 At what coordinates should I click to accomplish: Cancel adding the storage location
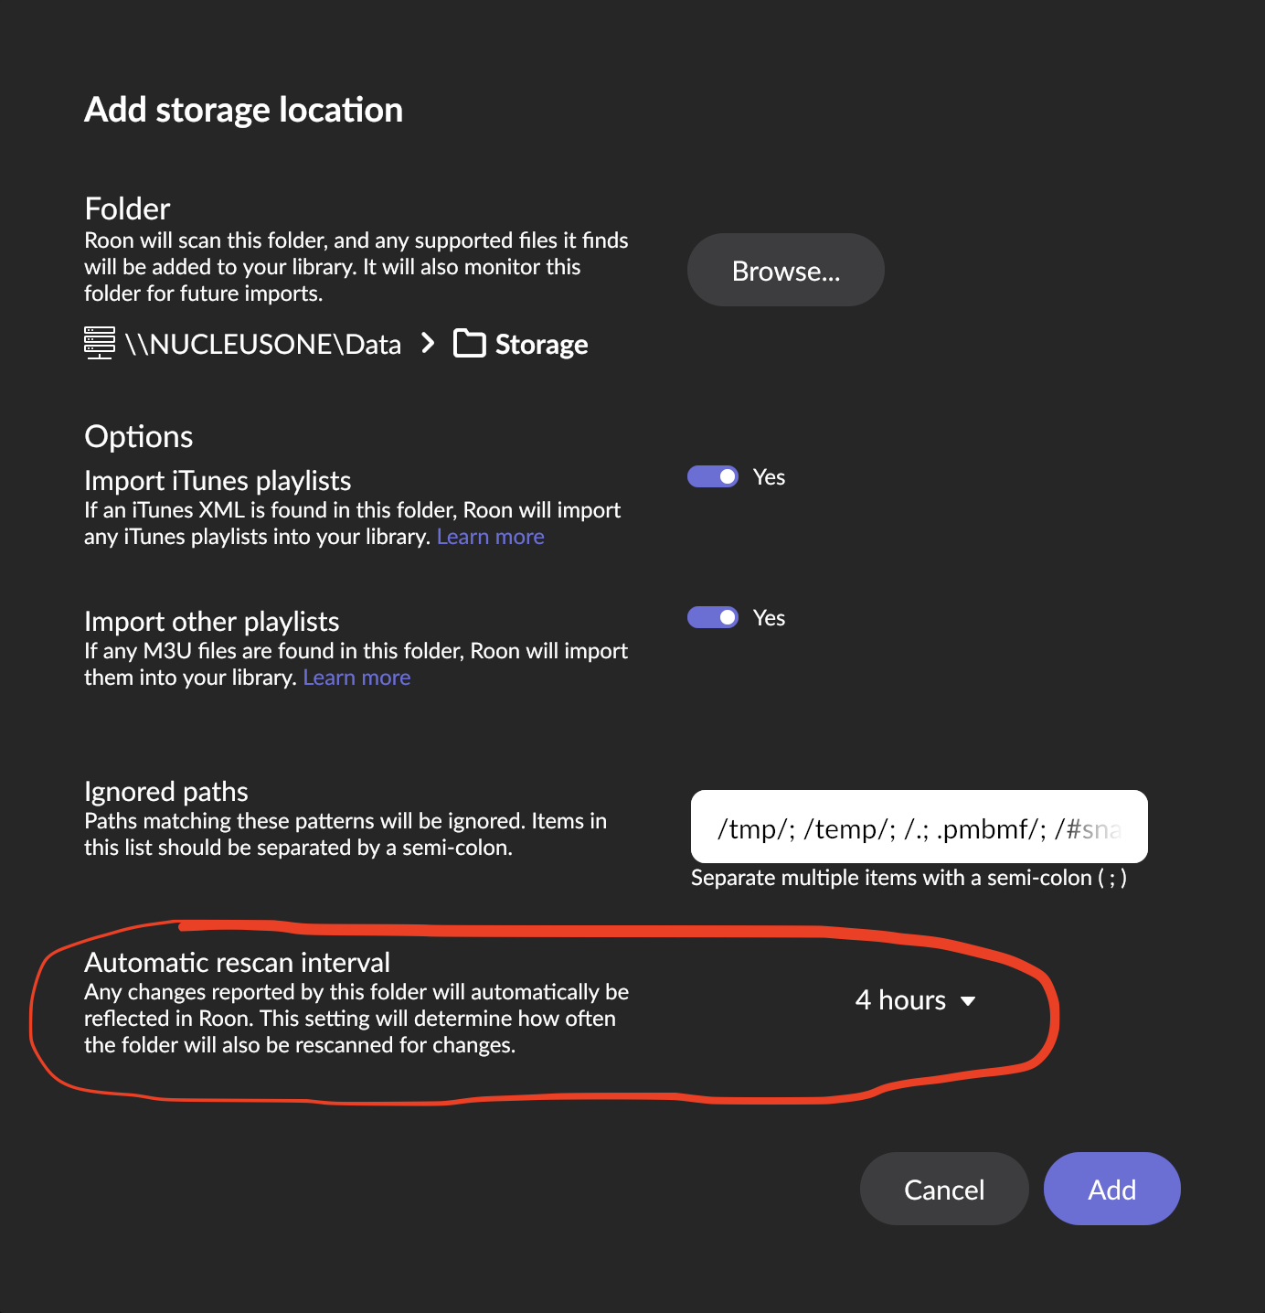(x=944, y=1189)
